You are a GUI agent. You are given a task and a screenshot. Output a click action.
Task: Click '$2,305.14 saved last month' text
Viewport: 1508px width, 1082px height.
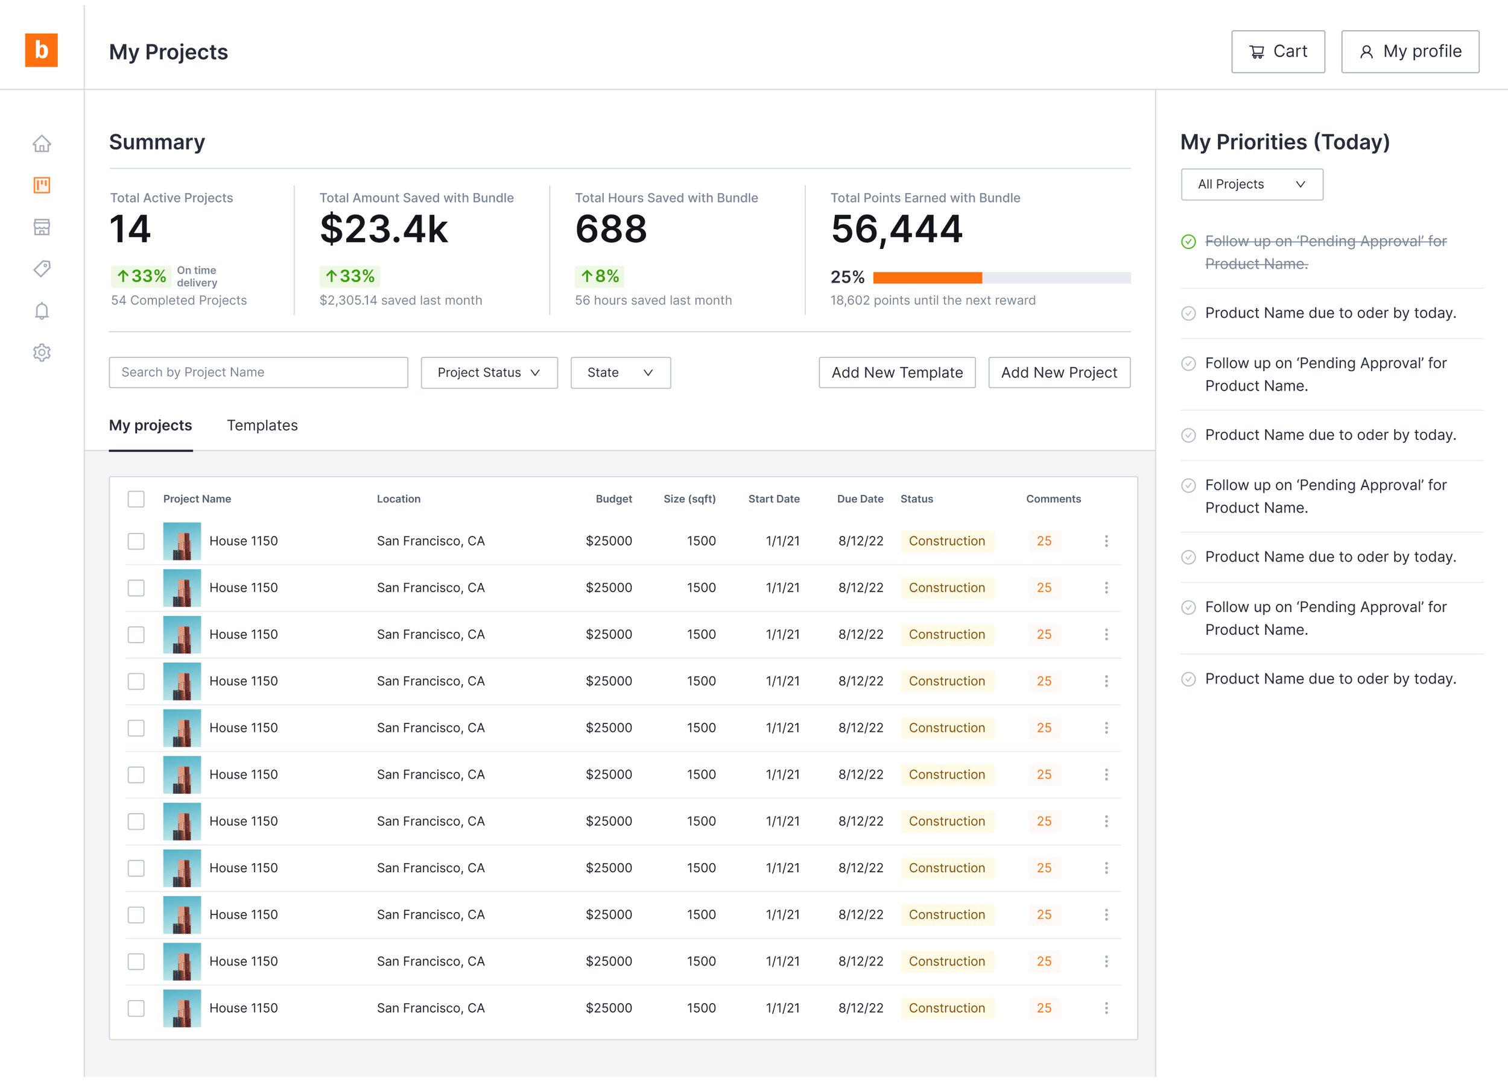click(x=401, y=300)
